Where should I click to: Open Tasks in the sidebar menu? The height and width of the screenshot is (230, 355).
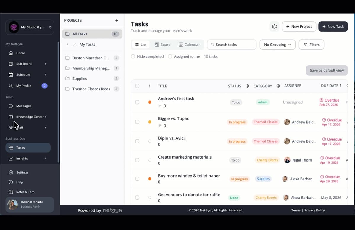coord(28,148)
